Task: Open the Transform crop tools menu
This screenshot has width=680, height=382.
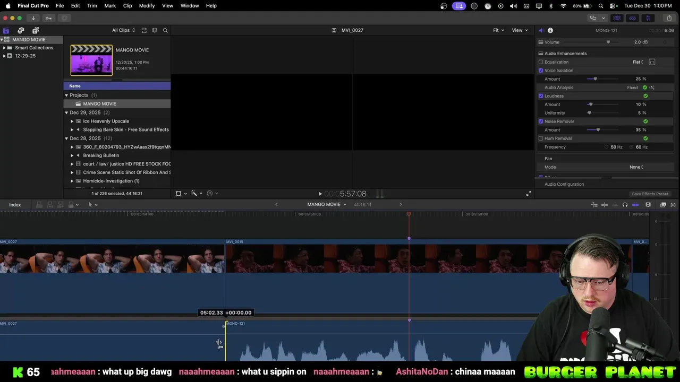Action: 181,194
